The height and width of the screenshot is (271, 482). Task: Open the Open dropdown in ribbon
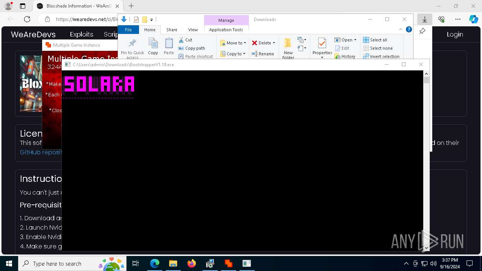click(x=345, y=40)
